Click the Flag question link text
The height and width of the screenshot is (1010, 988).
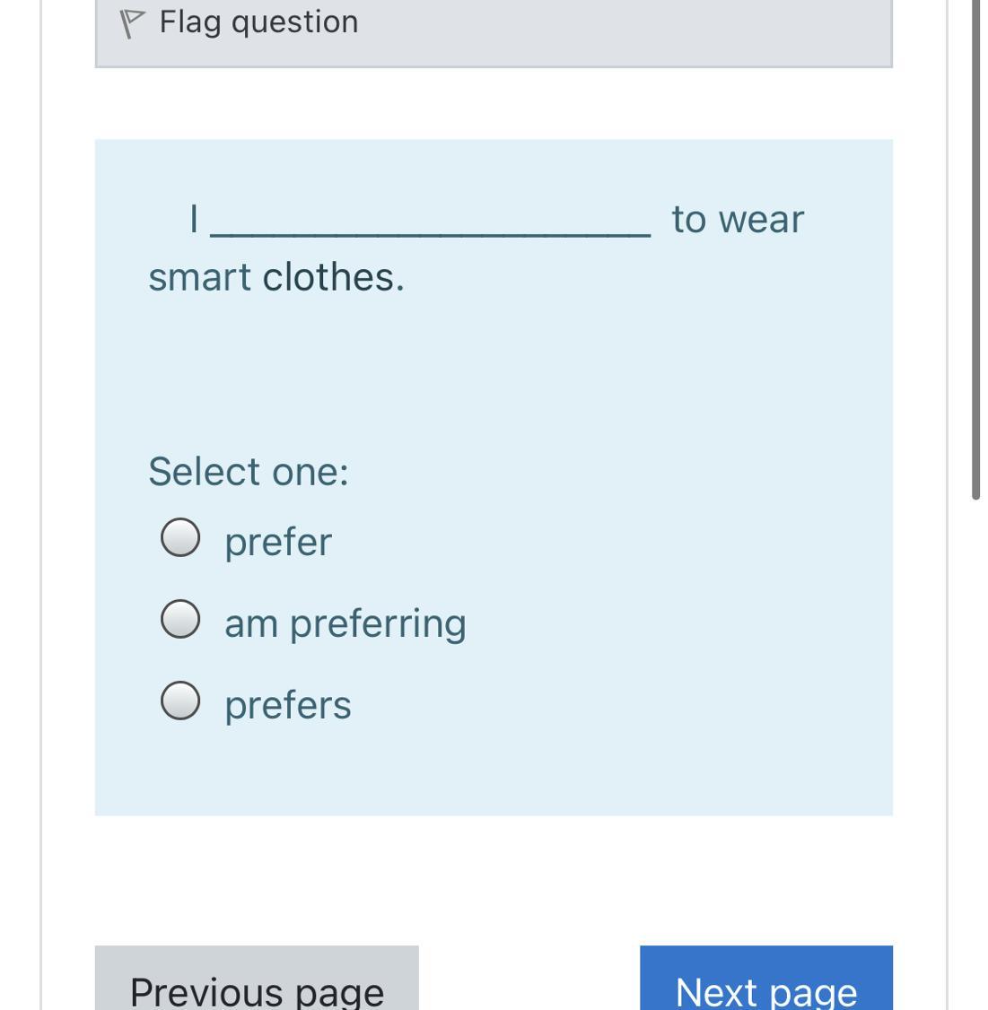[x=258, y=22]
